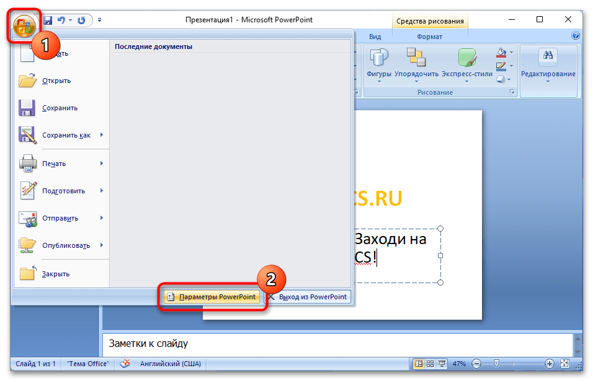The width and height of the screenshot is (593, 381).
Task: Click the Save icon in quick access toolbar
Action: click(x=48, y=20)
